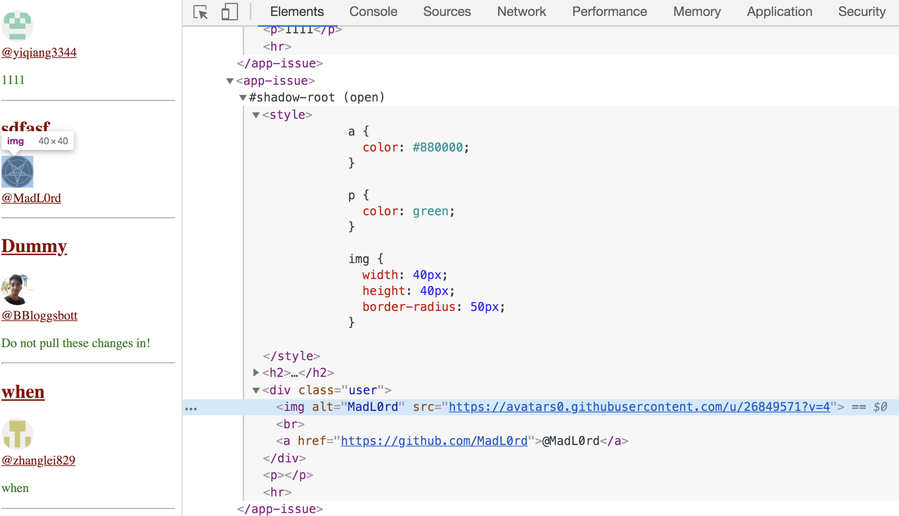This screenshot has height=516, width=899.
Task: Open the @MadL0rd profile link
Action: click(x=31, y=198)
